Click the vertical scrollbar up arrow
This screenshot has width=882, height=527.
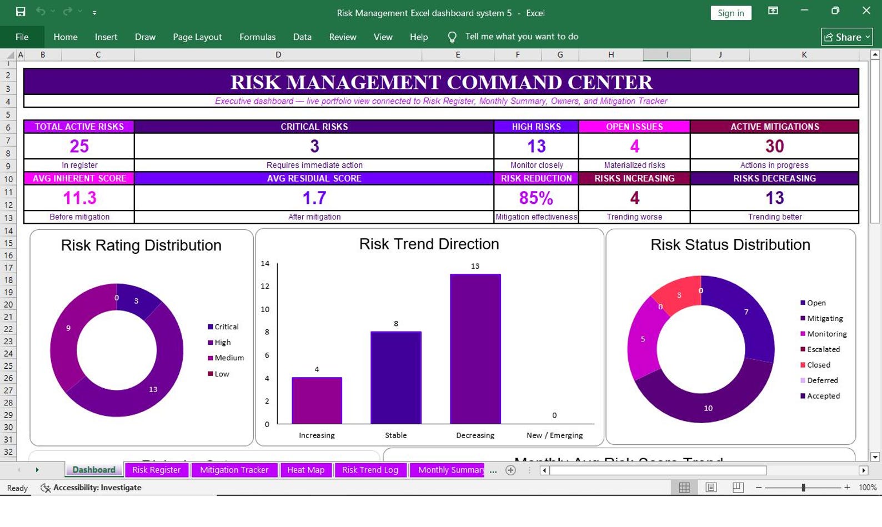coord(875,54)
